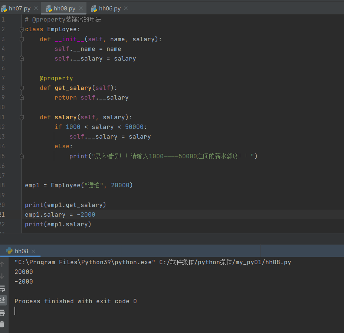
Task: Click the Python file icon on hh06.py tab
Action: coord(94,9)
